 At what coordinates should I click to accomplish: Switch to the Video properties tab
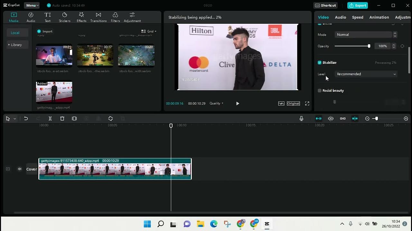coord(323,17)
